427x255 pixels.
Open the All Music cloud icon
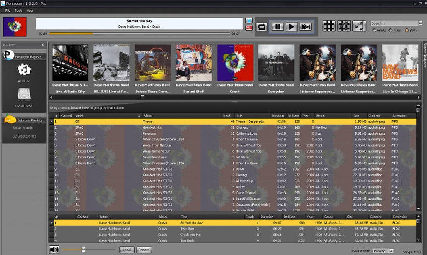(x=24, y=69)
